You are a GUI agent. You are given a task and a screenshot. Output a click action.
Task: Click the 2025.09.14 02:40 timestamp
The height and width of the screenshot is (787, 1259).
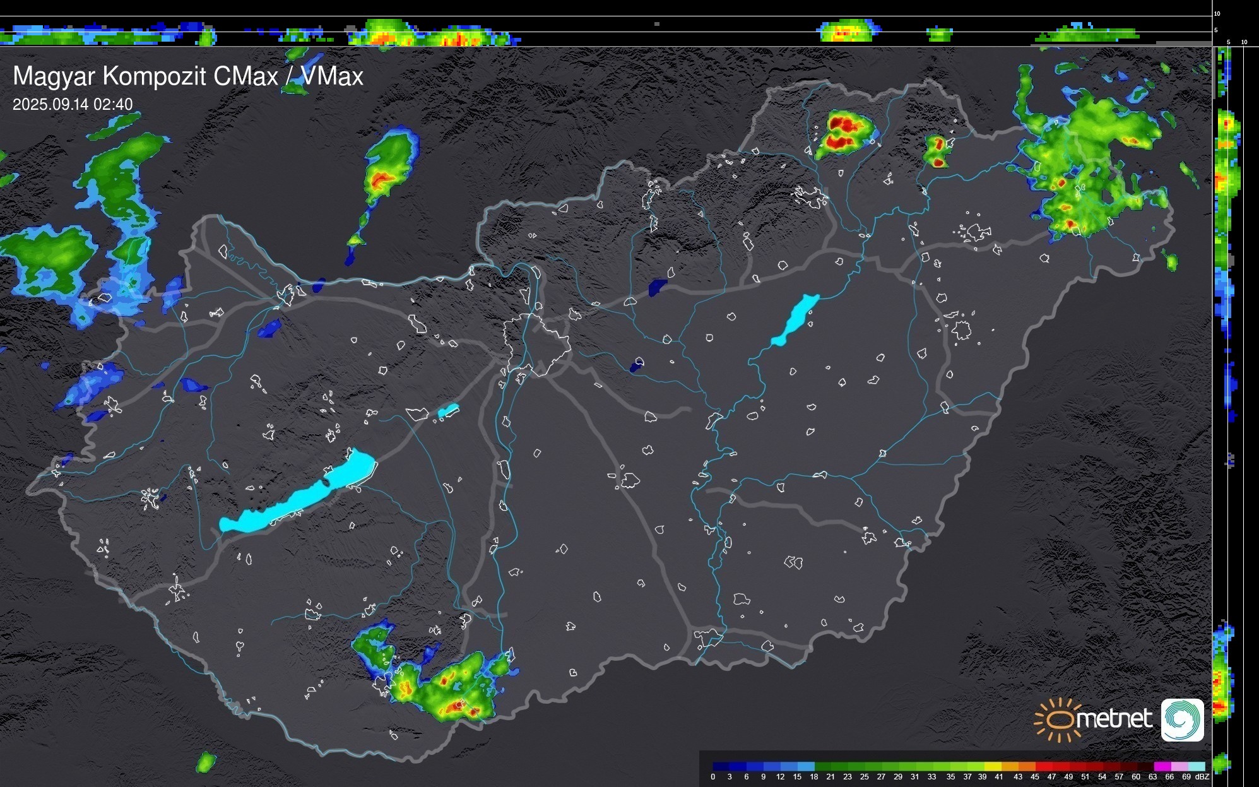[x=73, y=104]
